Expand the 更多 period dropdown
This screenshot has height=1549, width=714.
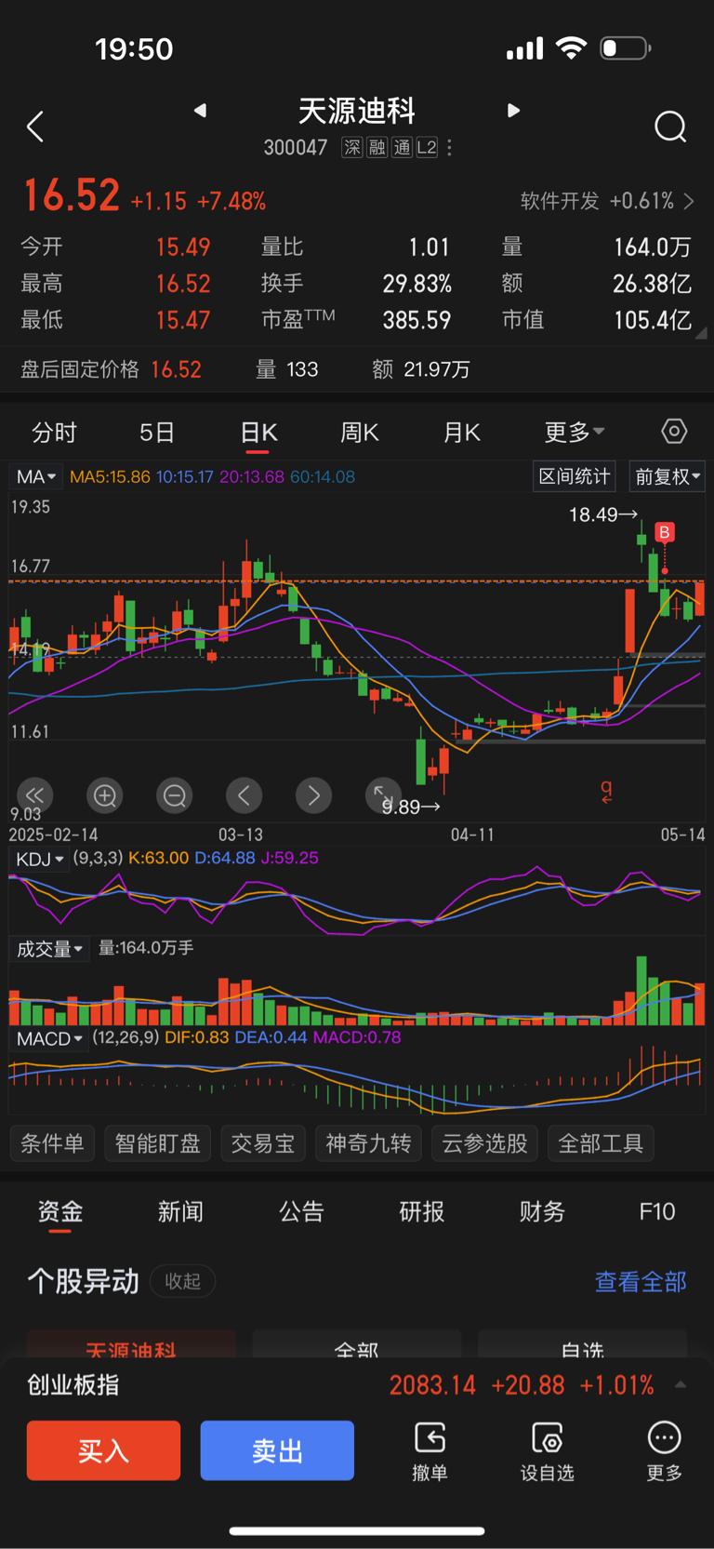click(x=575, y=432)
